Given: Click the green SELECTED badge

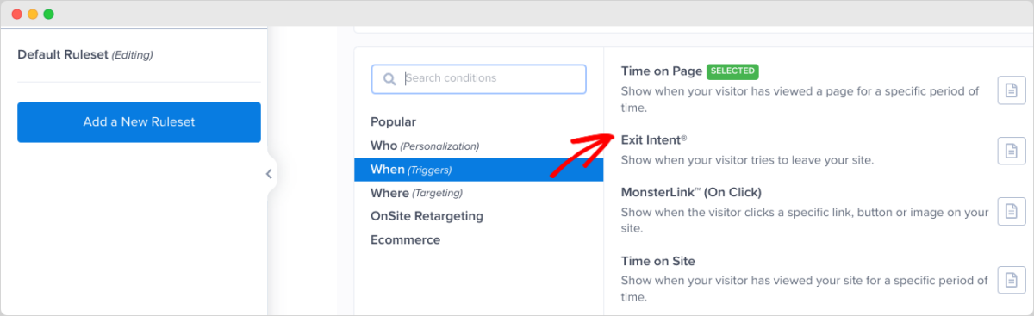Looking at the screenshot, I should tap(732, 71).
